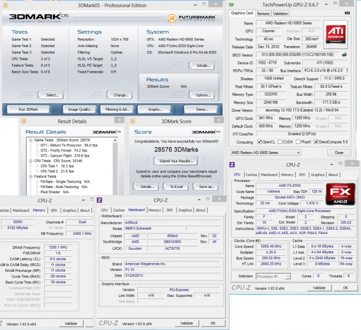The width and height of the screenshot is (361, 330).
Task: Click the DRAM Frequency 1200.1 MHz value
Action: [58, 247]
